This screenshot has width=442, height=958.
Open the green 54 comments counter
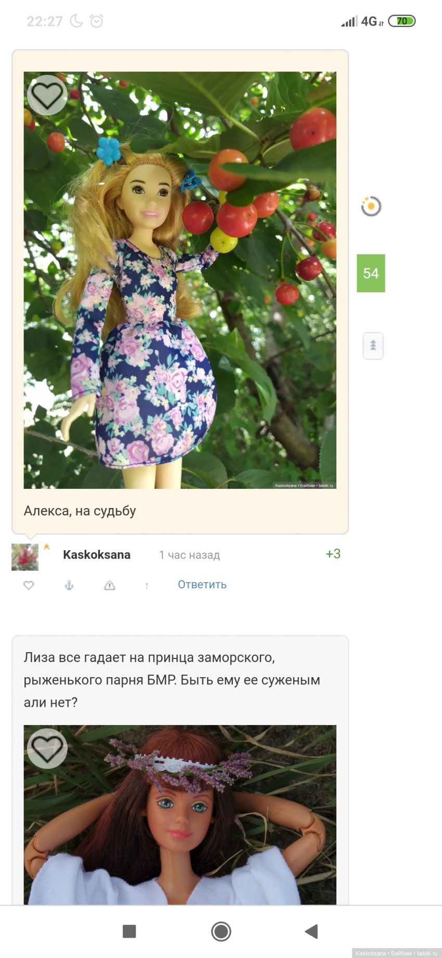[371, 273]
